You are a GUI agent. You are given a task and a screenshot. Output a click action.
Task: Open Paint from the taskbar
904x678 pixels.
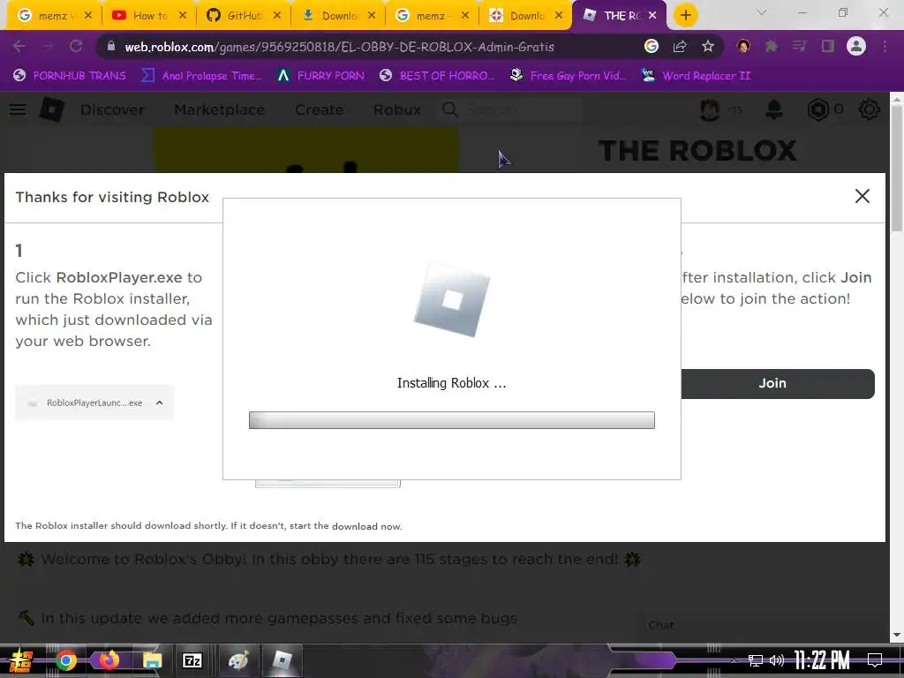pyautogui.click(x=237, y=660)
